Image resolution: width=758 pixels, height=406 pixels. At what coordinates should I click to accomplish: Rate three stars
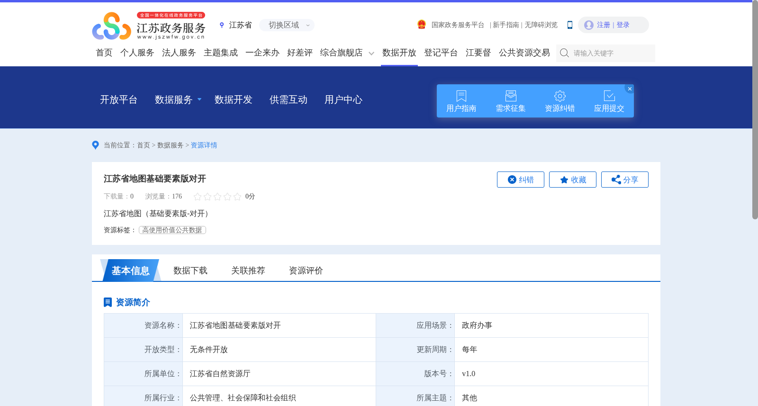coord(217,197)
